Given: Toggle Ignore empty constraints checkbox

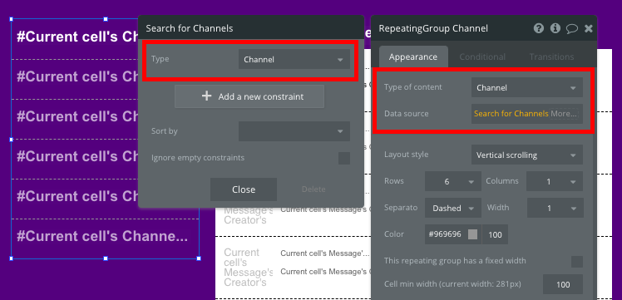Looking at the screenshot, I should [x=344, y=158].
